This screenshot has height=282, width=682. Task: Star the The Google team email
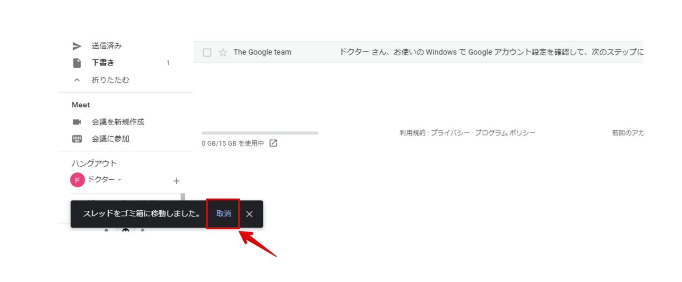(x=223, y=52)
